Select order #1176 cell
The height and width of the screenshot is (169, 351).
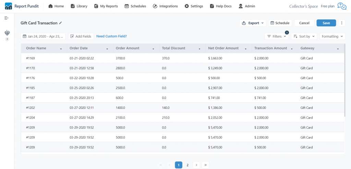pos(31,78)
